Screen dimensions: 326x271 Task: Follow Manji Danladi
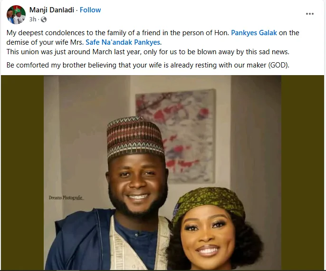90,10
